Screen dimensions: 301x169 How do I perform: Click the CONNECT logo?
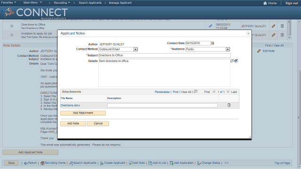pyautogui.click(x=34, y=13)
